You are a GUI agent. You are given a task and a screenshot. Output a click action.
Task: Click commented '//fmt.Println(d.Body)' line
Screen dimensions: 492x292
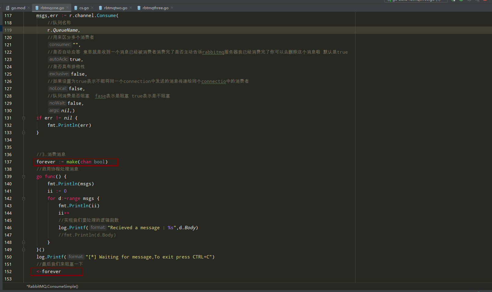pyautogui.click(x=87, y=235)
